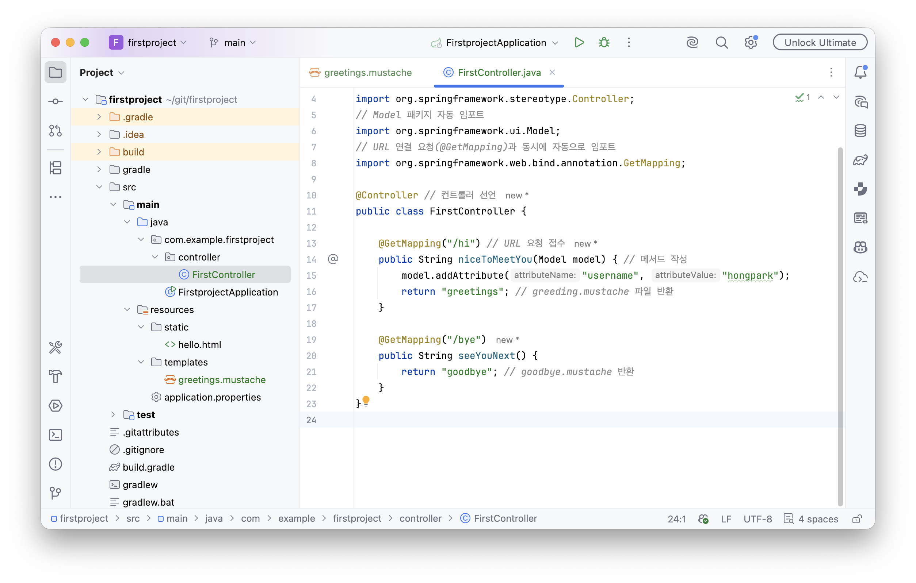The image size is (916, 583).
Task: Open the Services run tool window
Action: coord(56,406)
